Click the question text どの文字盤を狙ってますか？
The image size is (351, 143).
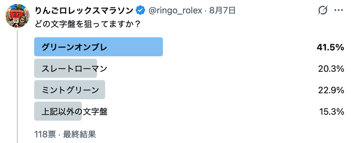coord(87,24)
